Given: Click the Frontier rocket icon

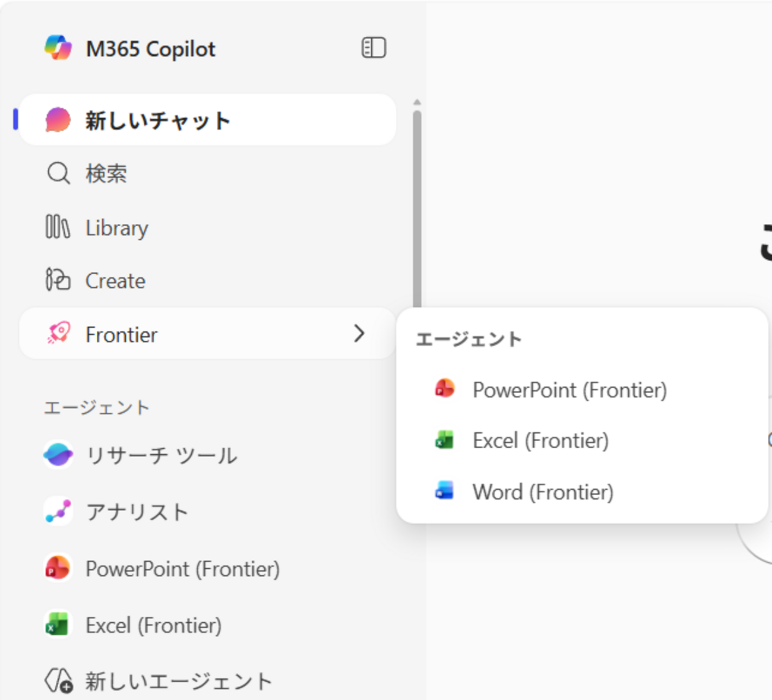Looking at the screenshot, I should [x=58, y=334].
